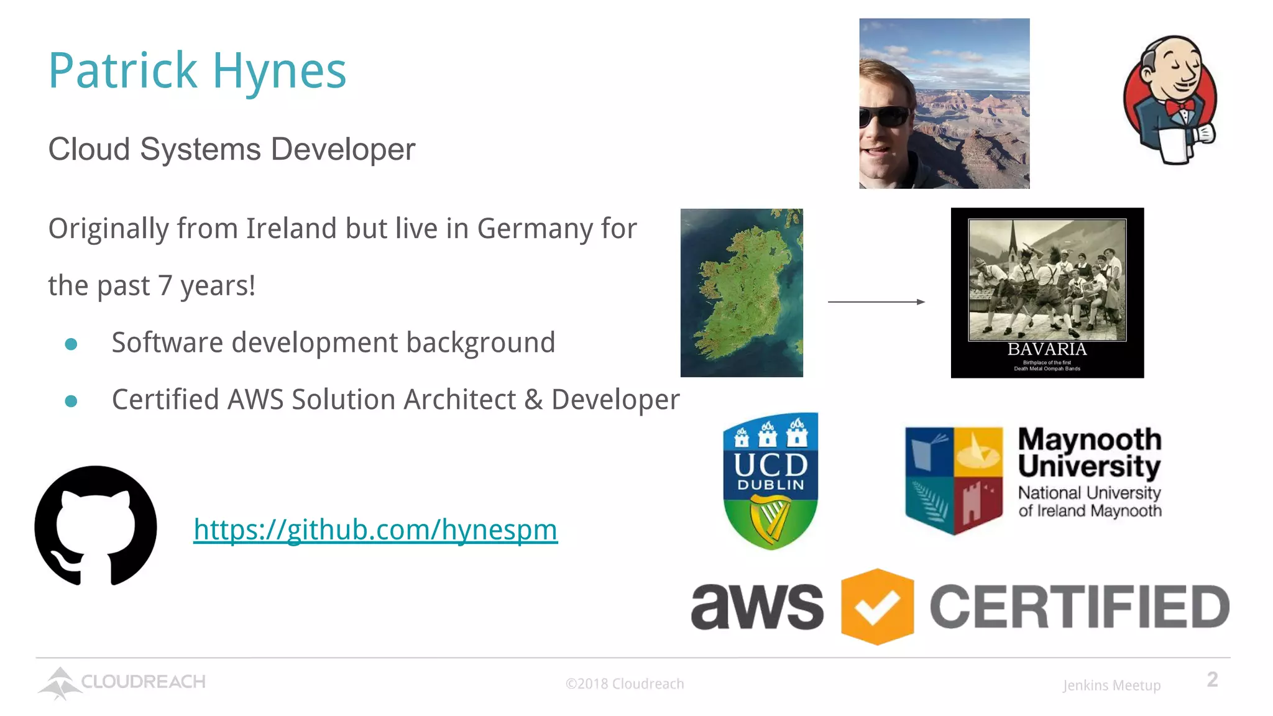Click the Cloudreach logo in footer
Viewport: 1273px width, 716px height.
122,682
